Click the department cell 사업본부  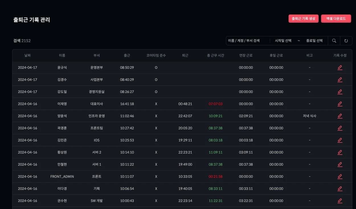97,80
